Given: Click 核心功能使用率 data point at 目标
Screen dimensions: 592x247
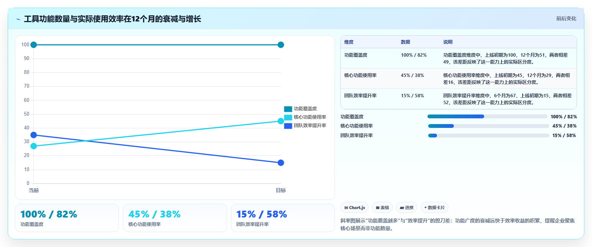Looking at the screenshot, I should 280,121.
